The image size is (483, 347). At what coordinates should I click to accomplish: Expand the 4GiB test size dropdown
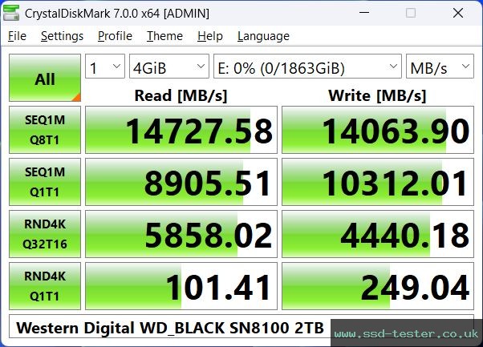169,67
